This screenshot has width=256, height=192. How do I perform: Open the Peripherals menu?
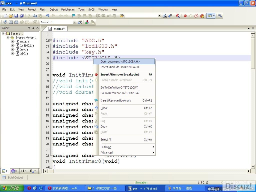pos(68,9)
